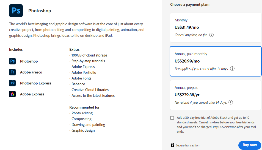Click the Photoshop icon under Includes
Viewport: 262px width, 150px height.
pyautogui.click(x=12, y=61)
